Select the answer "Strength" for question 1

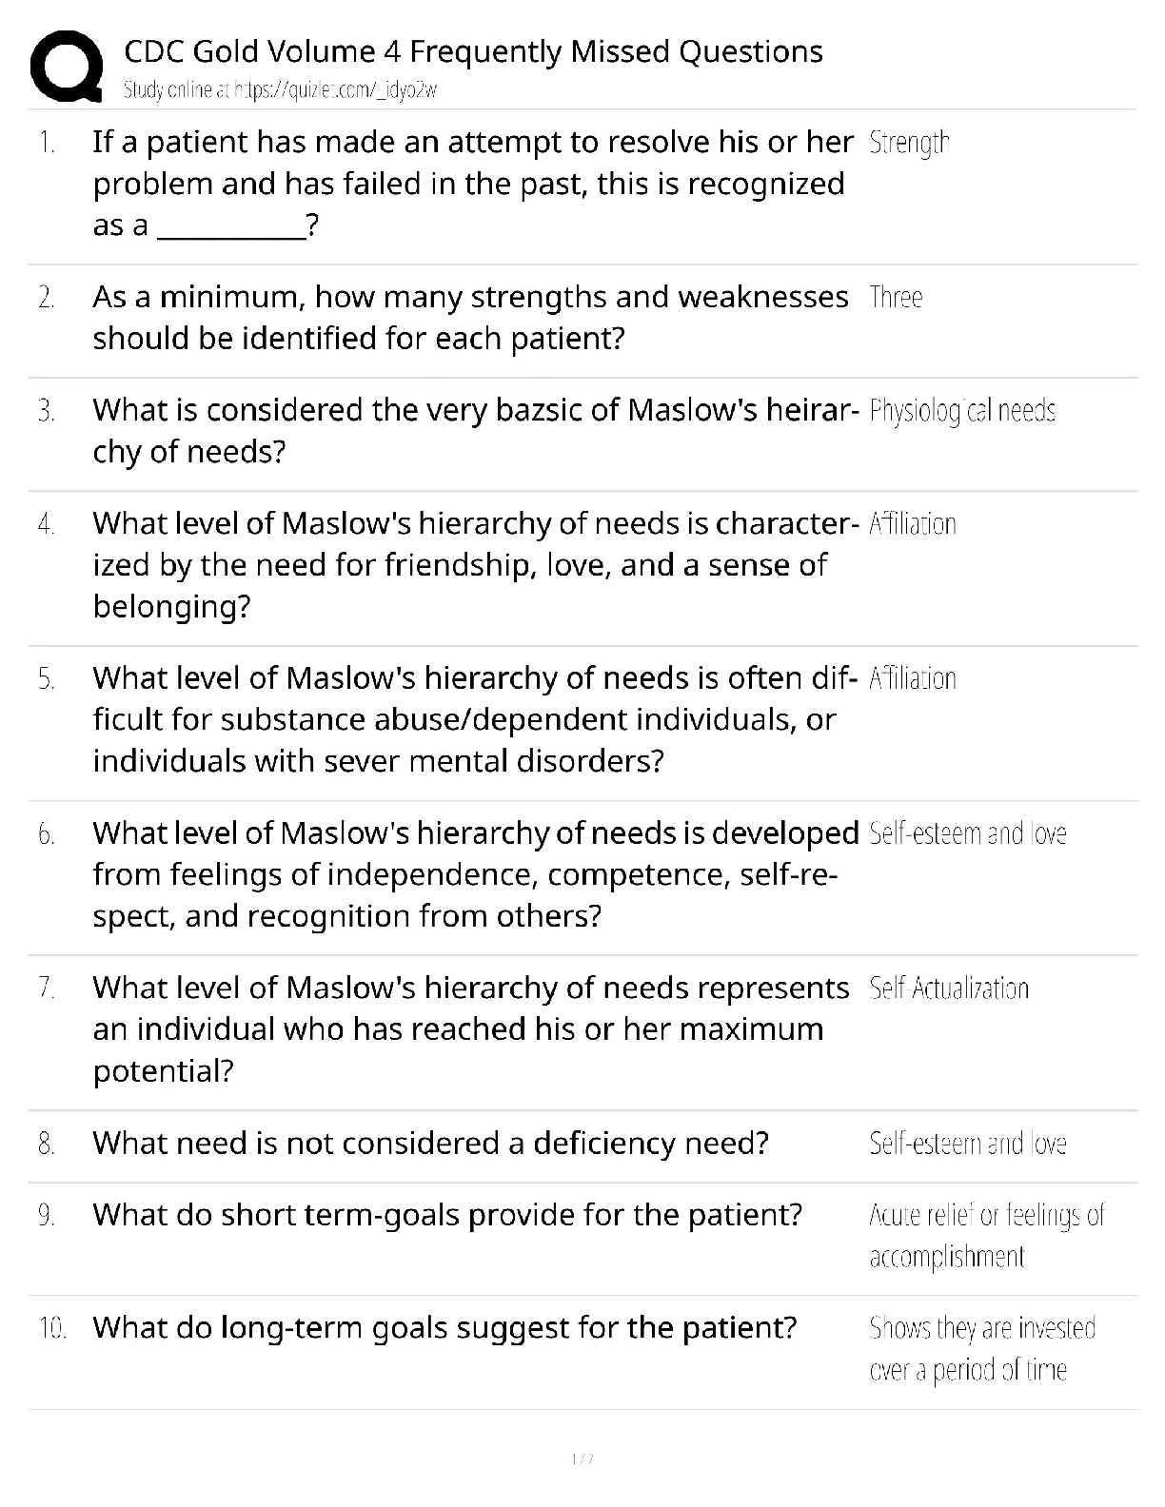pyautogui.click(x=909, y=143)
